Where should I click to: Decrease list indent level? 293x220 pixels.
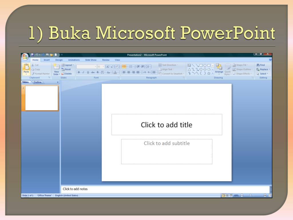138,66
